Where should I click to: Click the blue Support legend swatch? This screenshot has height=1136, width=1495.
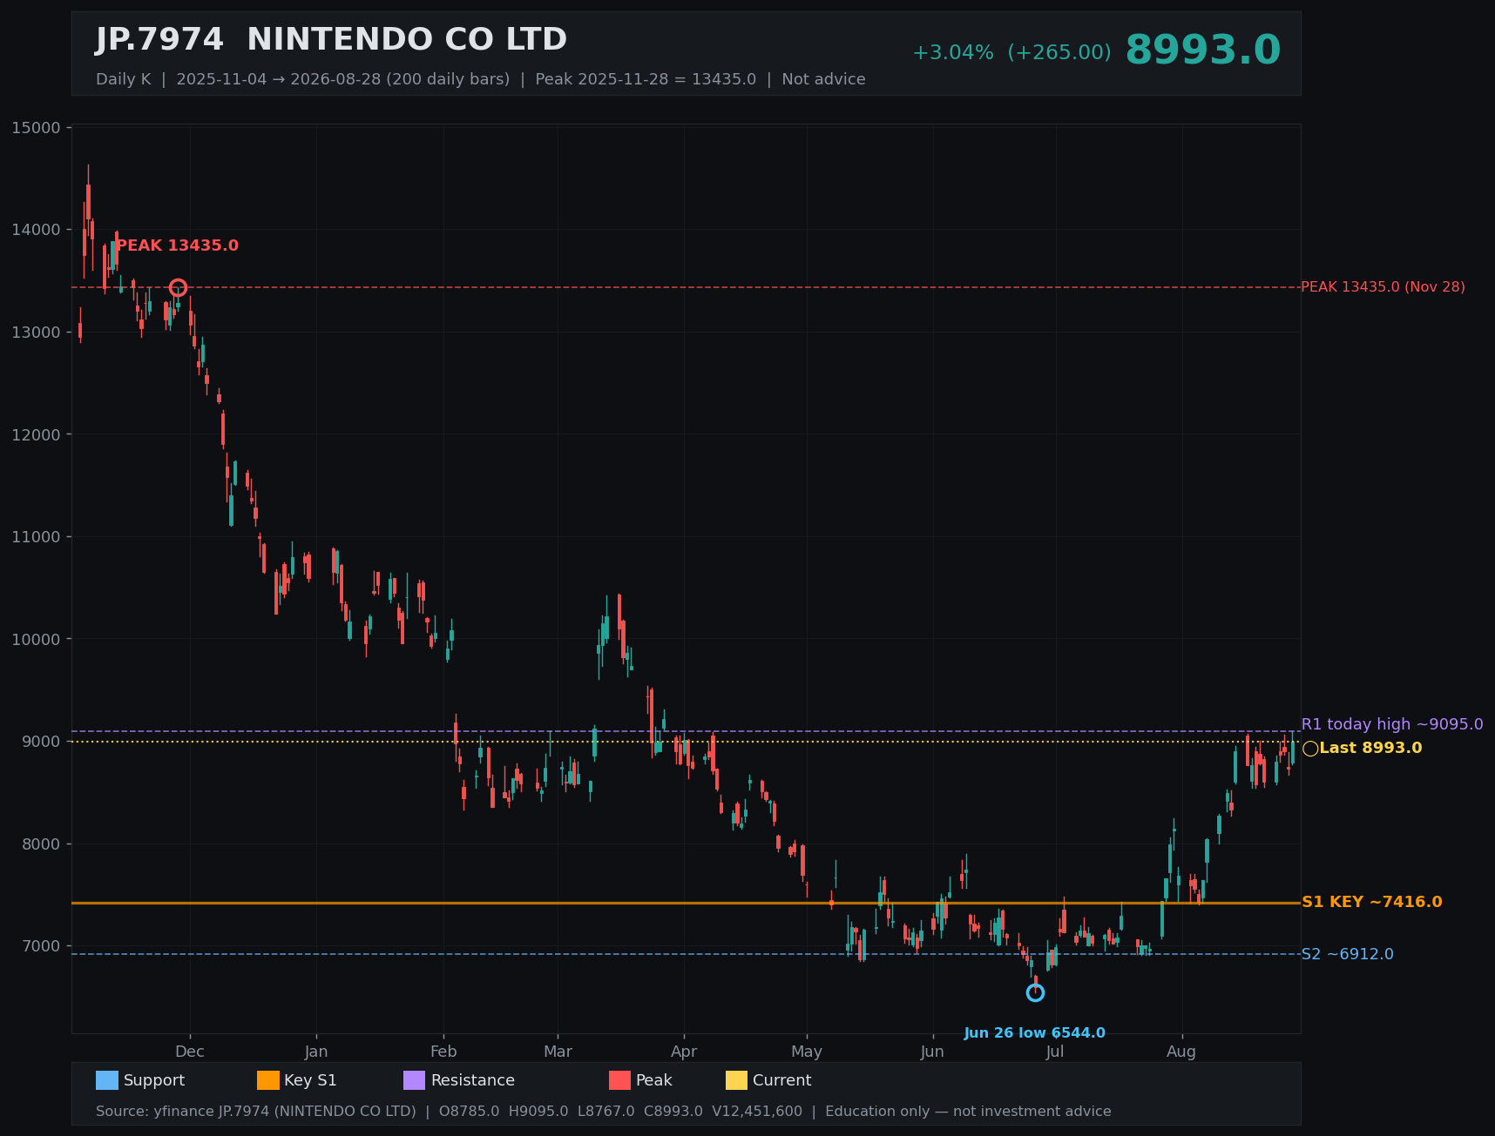coord(107,1080)
